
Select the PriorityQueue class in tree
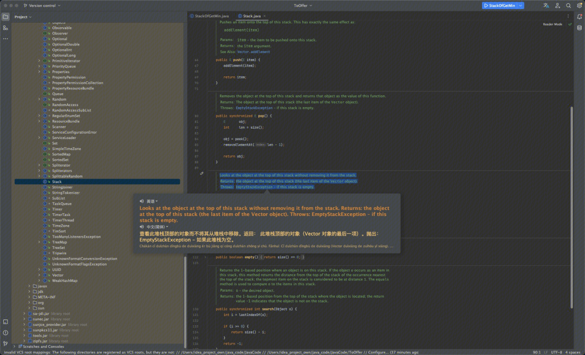(64, 67)
